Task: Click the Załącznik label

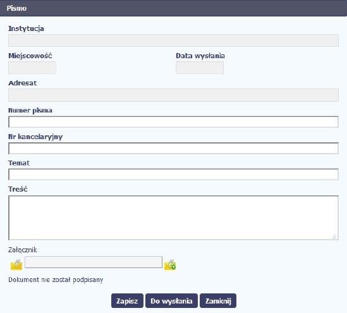Action: click(23, 250)
